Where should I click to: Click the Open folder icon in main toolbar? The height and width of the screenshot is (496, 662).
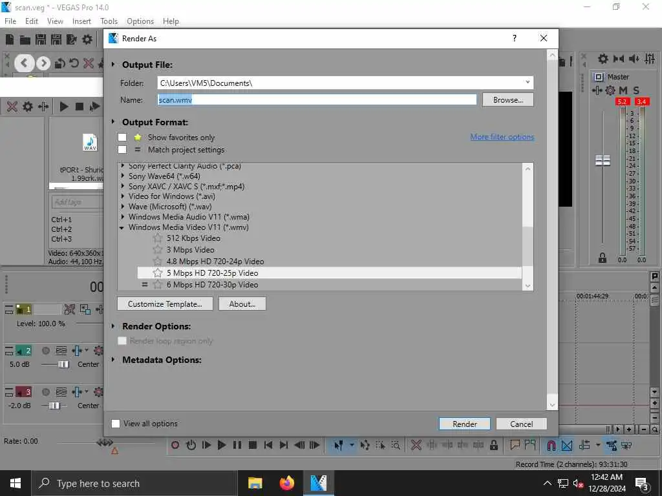(25, 39)
